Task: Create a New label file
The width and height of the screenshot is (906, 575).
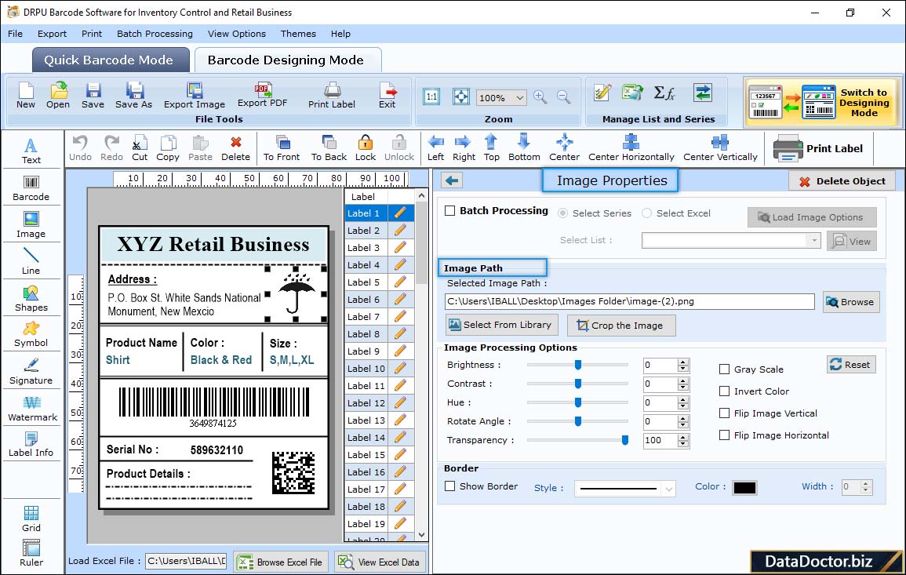Action: 25,96
